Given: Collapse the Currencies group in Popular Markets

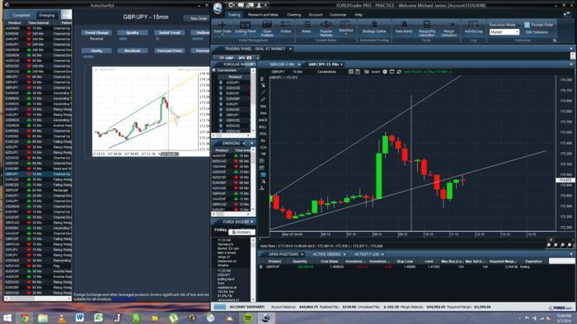Looking at the screenshot, I should click(x=213, y=70).
